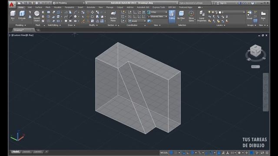Viewport: 278px width, 156px height.
Task: Open the customization menu in status bar
Action: tap(267, 153)
